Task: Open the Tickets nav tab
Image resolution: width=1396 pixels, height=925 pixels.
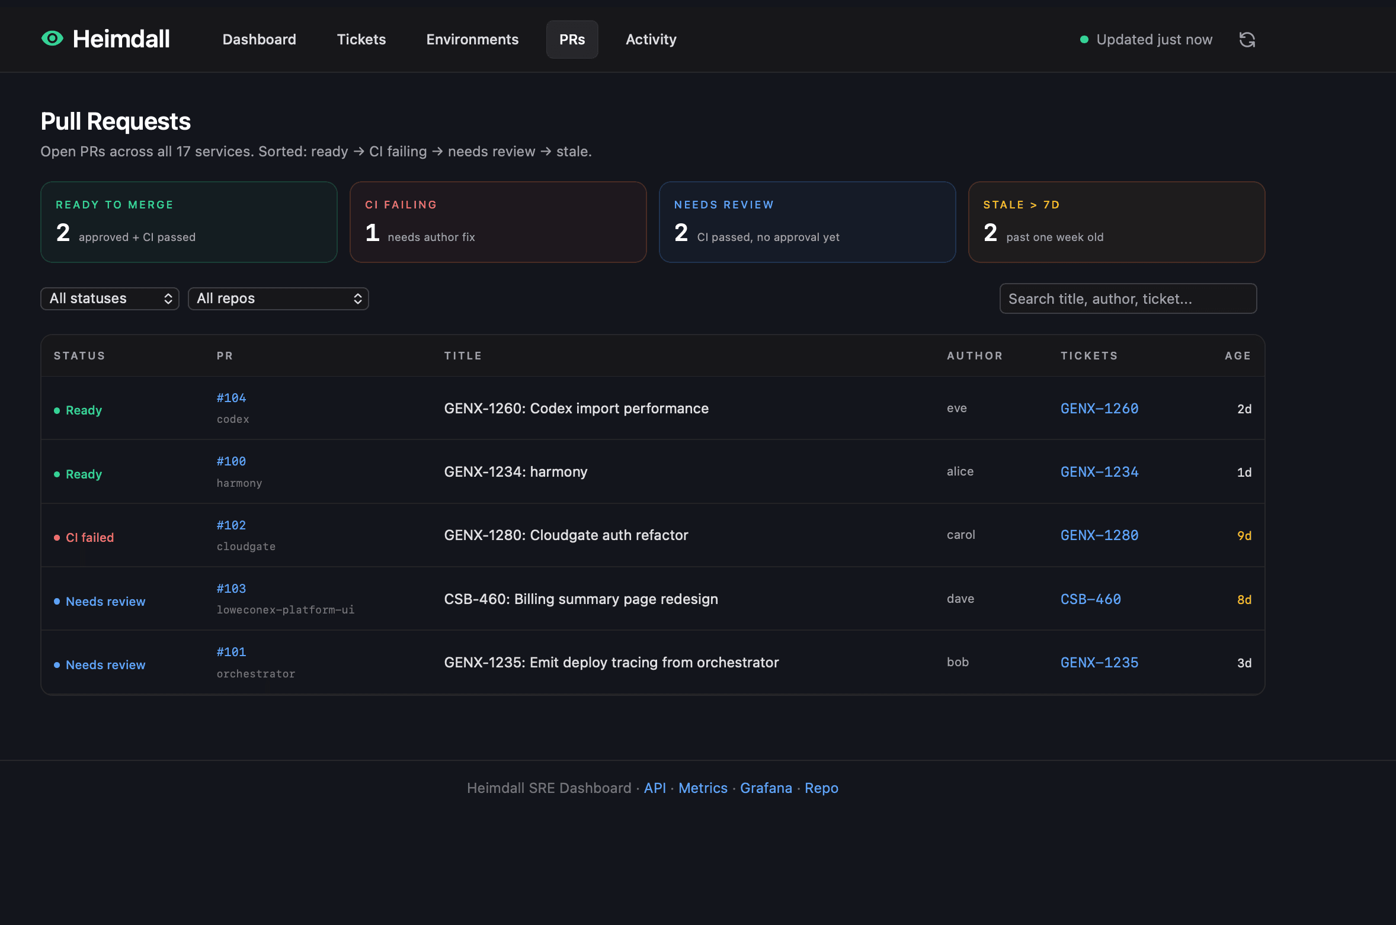Action: 361,39
